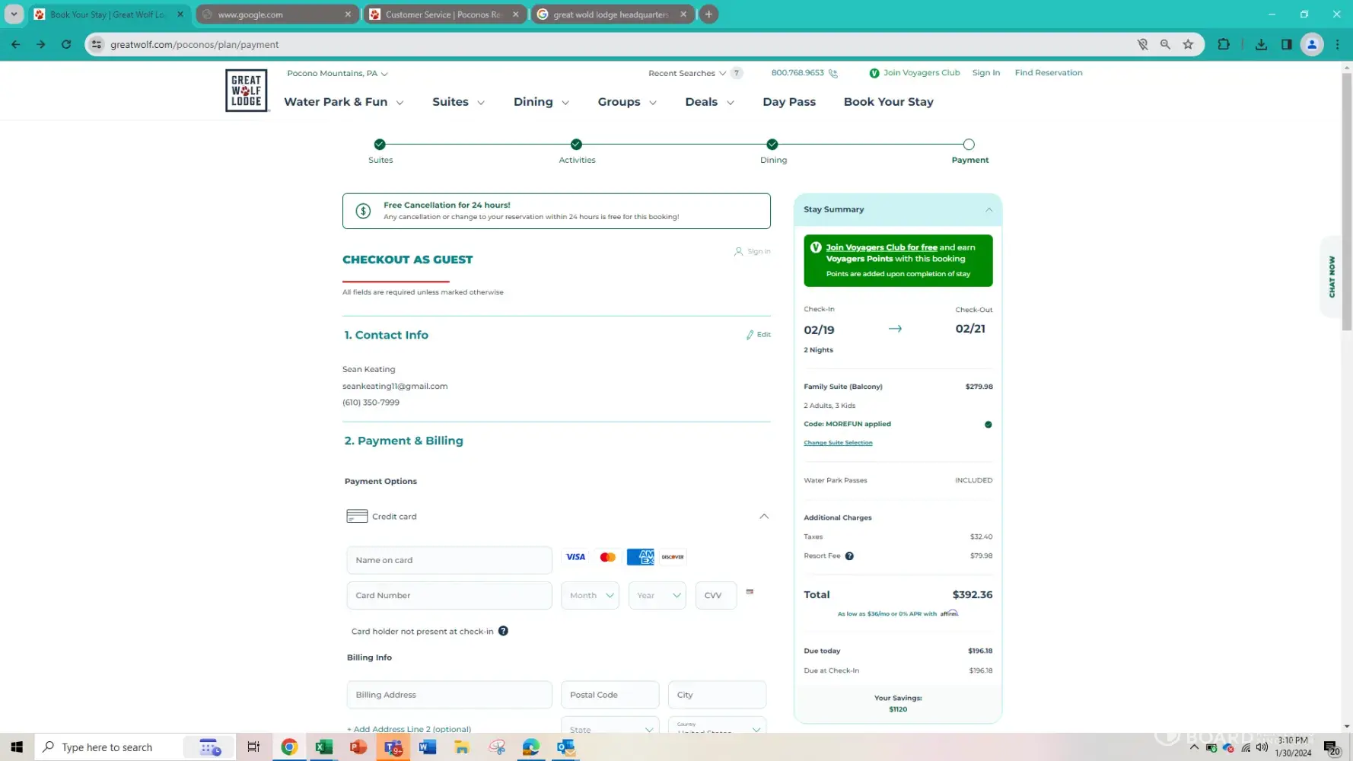Expand the Suites navigation menu
The height and width of the screenshot is (761, 1353).
(458, 102)
